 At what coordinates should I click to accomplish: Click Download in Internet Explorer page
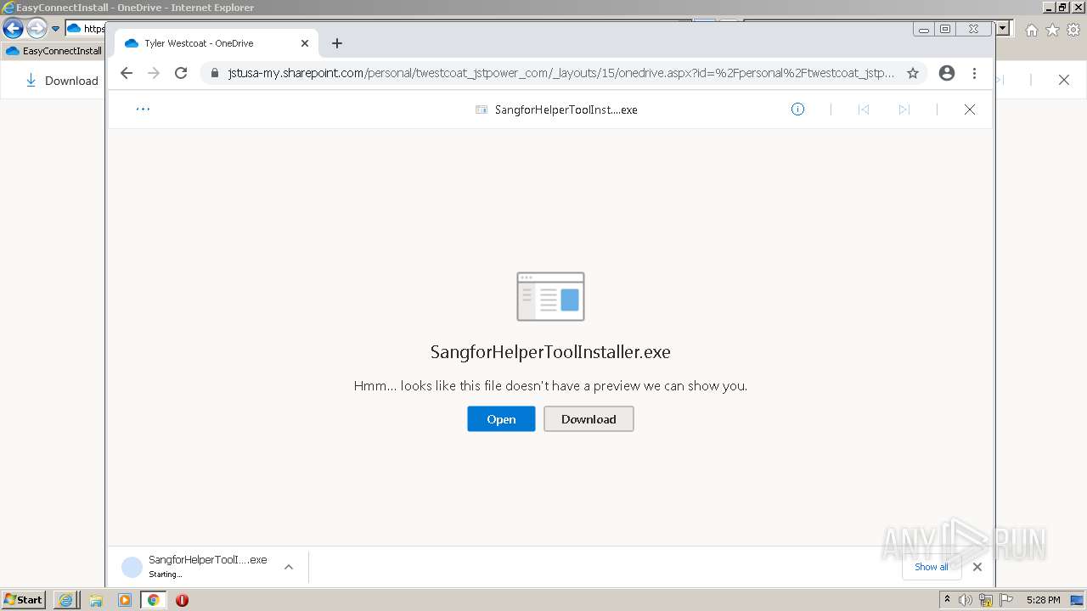pyautogui.click(x=62, y=81)
